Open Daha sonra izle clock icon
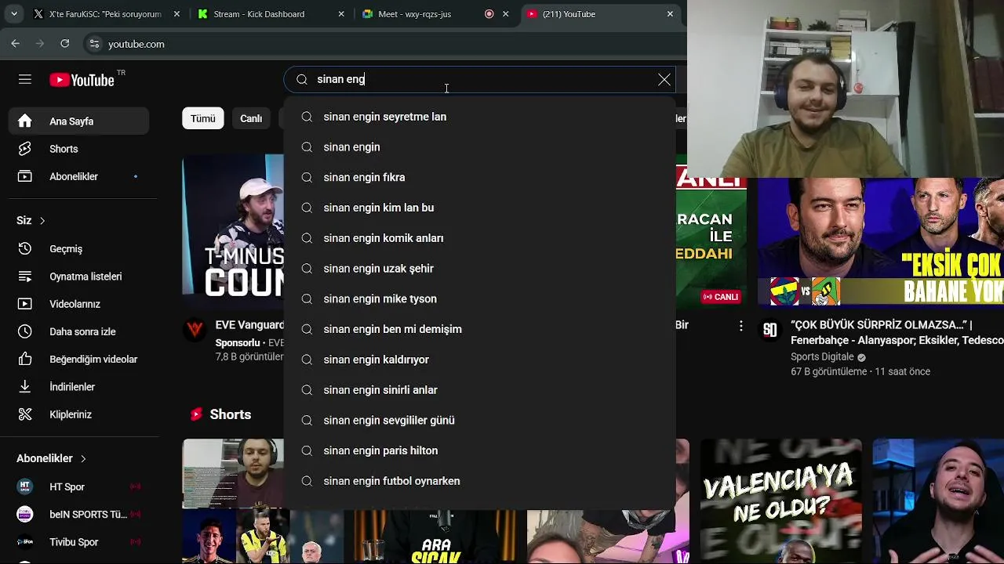This screenshot has width=1004, height=564. (25, 331)
